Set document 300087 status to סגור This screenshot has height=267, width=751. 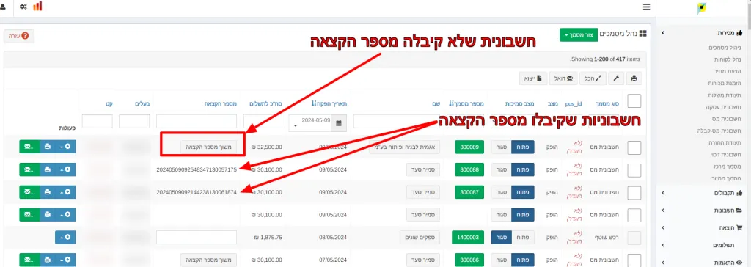502,191
